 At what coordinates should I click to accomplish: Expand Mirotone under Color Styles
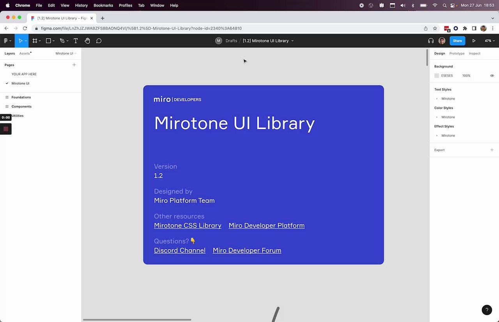[x=437, y=117]
